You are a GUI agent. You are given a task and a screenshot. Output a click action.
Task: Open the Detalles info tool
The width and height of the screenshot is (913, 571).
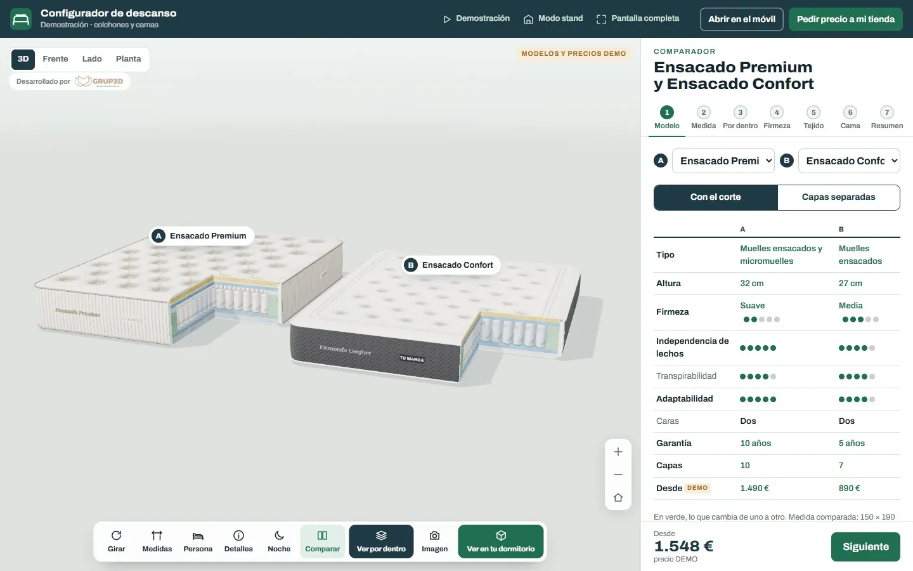coord(238,542)
